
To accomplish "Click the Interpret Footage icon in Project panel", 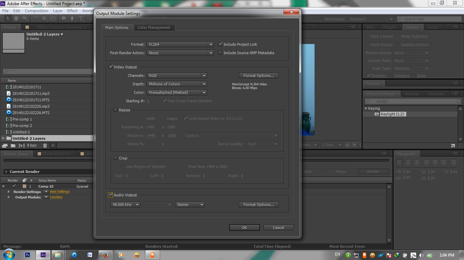I will coord(5,146).
